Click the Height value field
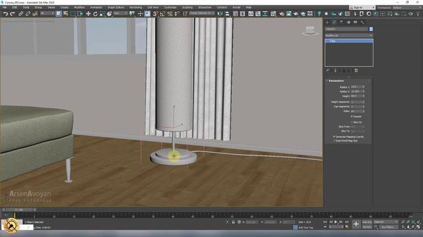The image size is (423, 237). (x=356, y=96)
